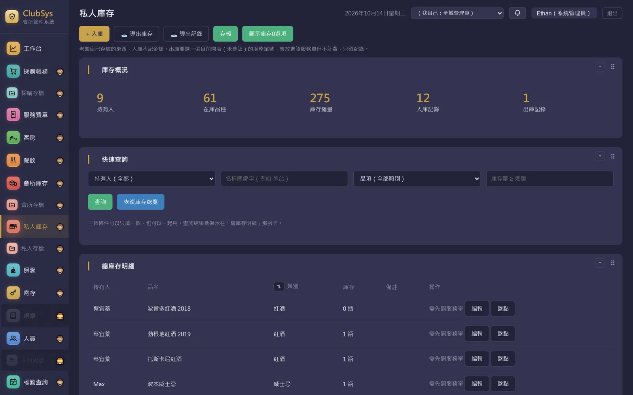Click the 退出 logout button
Screen dimensions: 633x395
(x=612, y=13)
